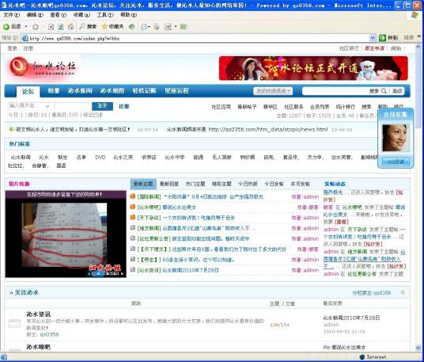Open the 沁水新闻2010年7月28日 topic link

click(191, 270)
